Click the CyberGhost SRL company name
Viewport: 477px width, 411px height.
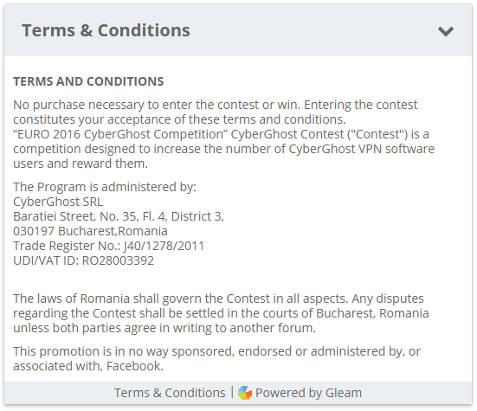(58, 202)
